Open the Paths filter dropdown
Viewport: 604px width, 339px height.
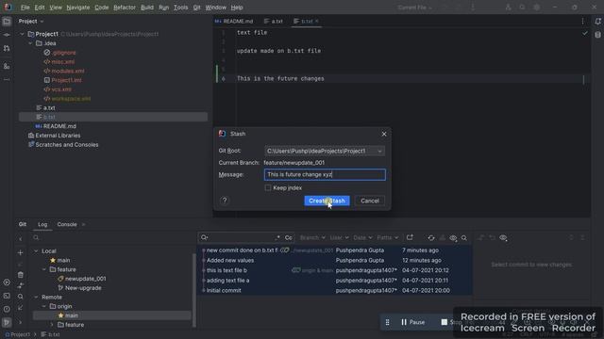click(387, 238)
